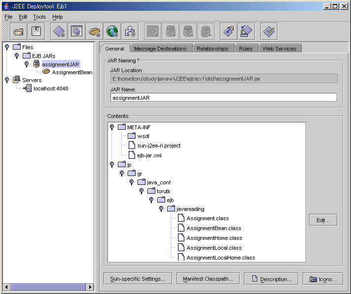
Task: Click the Servers computer icon
Action: click(x=16, y=80)
